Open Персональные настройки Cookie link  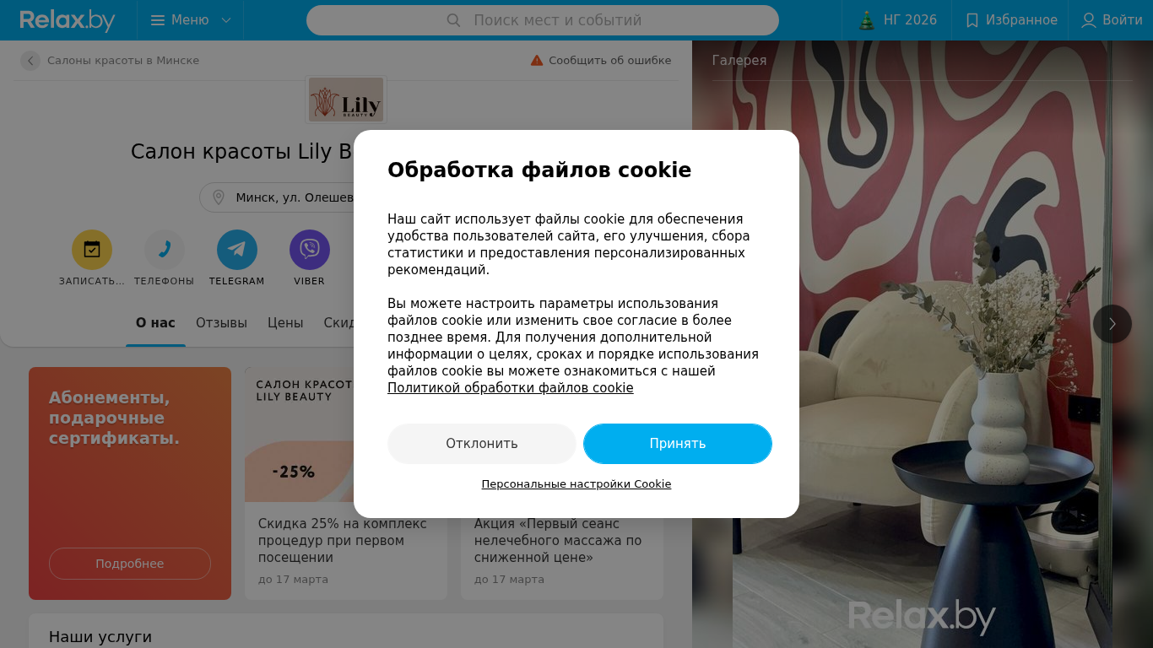(x=576, y=484)
